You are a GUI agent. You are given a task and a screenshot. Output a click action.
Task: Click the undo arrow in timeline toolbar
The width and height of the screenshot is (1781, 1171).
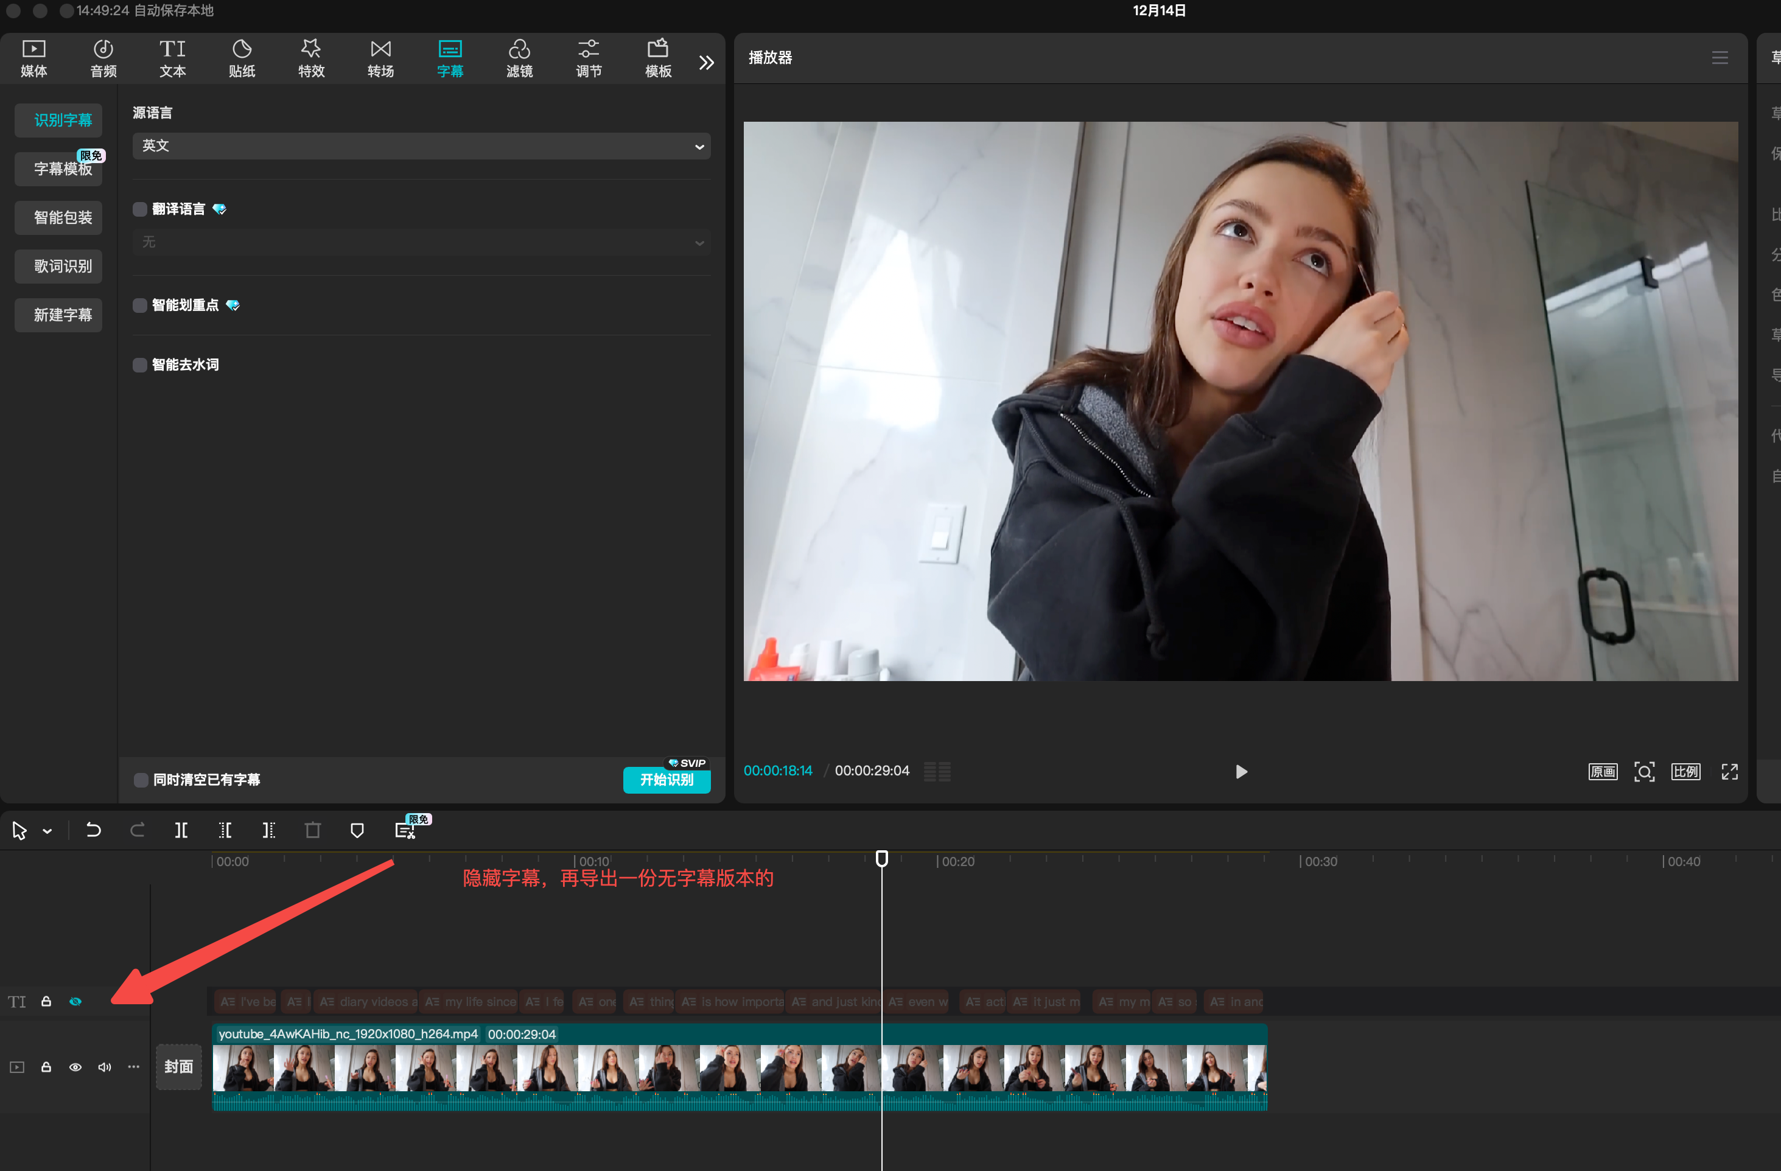[94, 830]
